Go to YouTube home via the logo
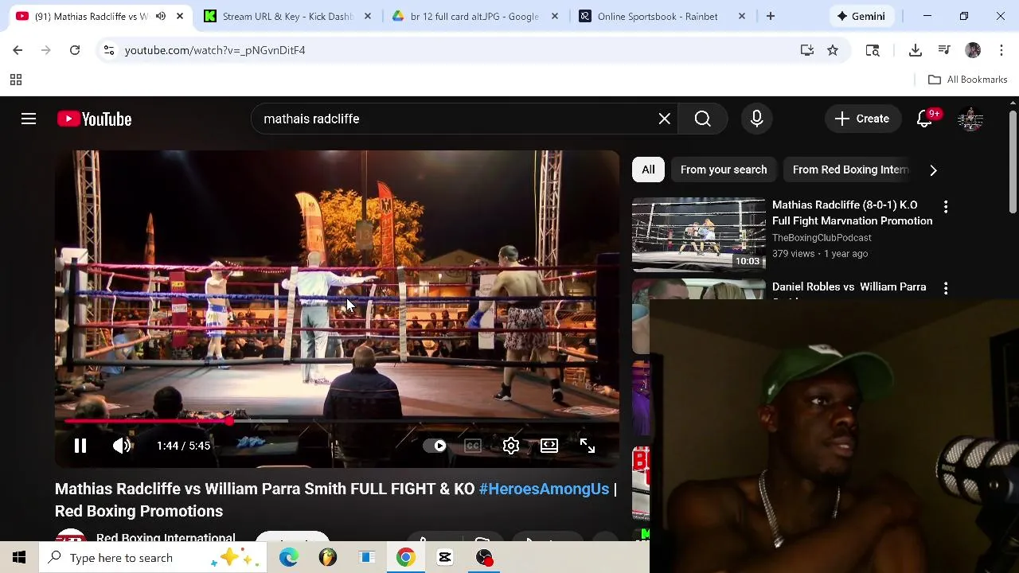This screenshot has width=1019, height=573. [94, 119]
